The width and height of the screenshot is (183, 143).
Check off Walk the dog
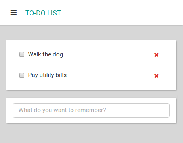point(22,54)
